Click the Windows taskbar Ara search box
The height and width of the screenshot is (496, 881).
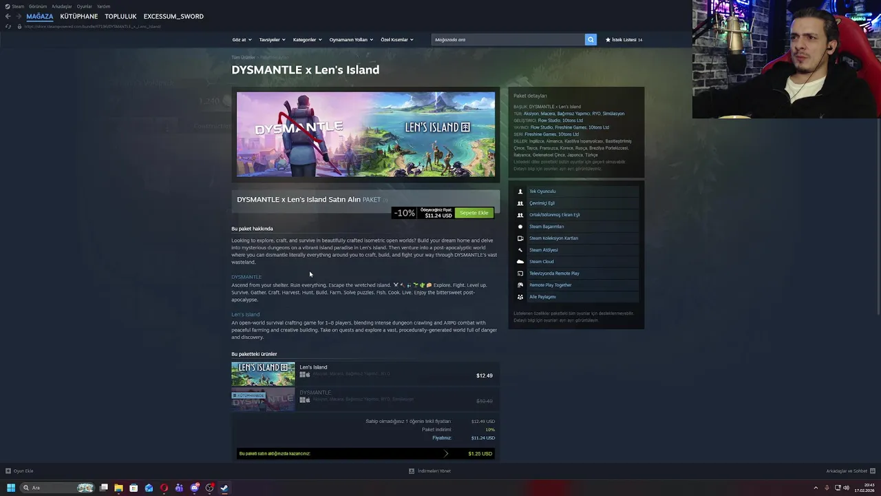coord(57,488)
